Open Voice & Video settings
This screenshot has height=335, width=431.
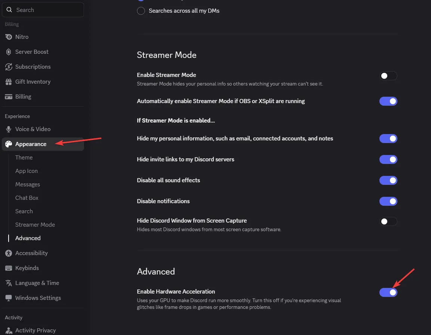coord(43,129)
